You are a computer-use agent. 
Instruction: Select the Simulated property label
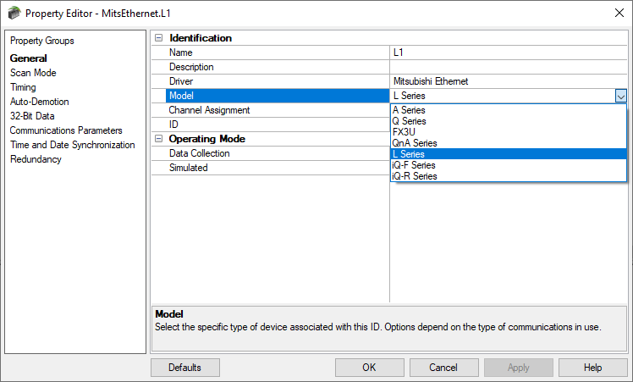[x=189, y=168]
